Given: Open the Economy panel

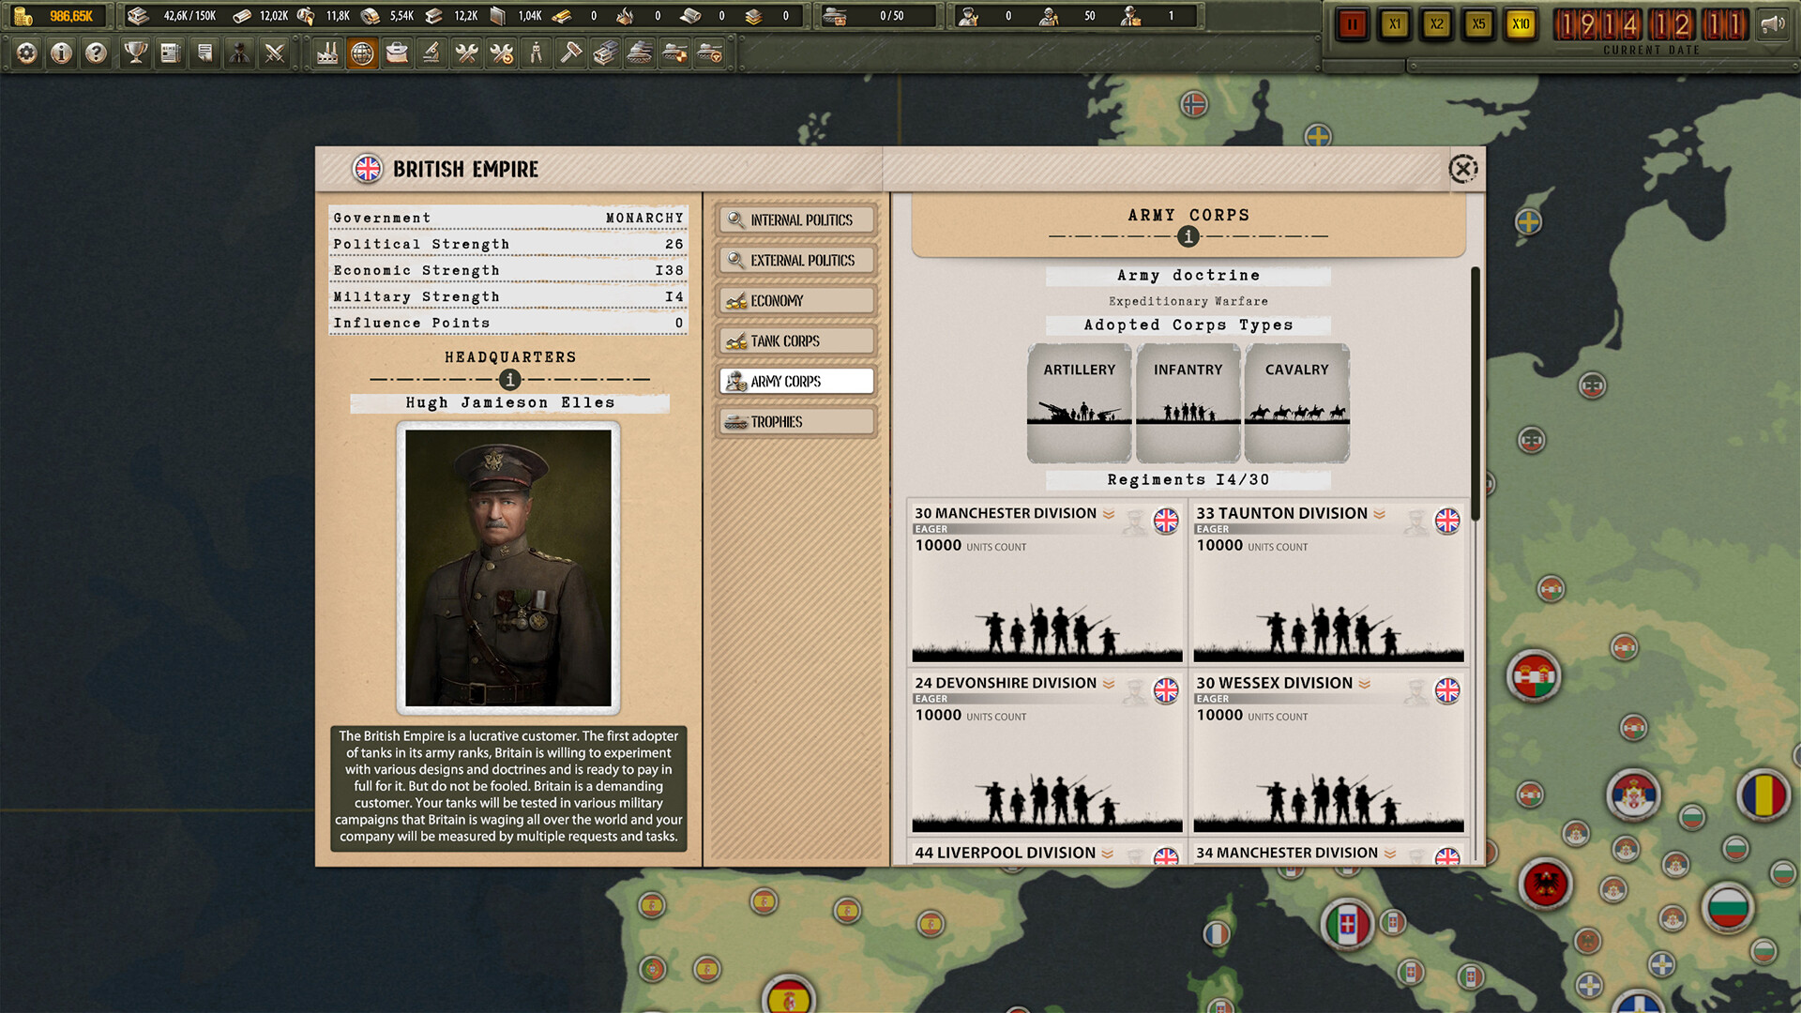Looking at the screenshot, I should [795, 300].
